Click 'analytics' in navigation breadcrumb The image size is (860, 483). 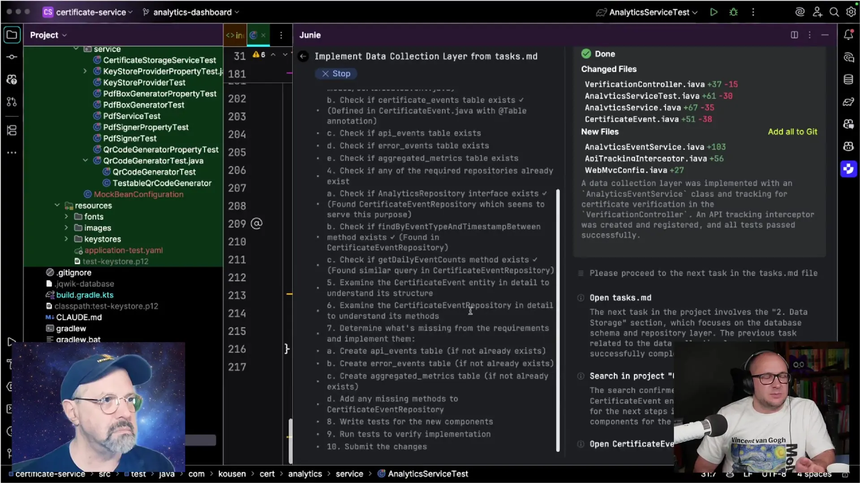click(305, 474)
